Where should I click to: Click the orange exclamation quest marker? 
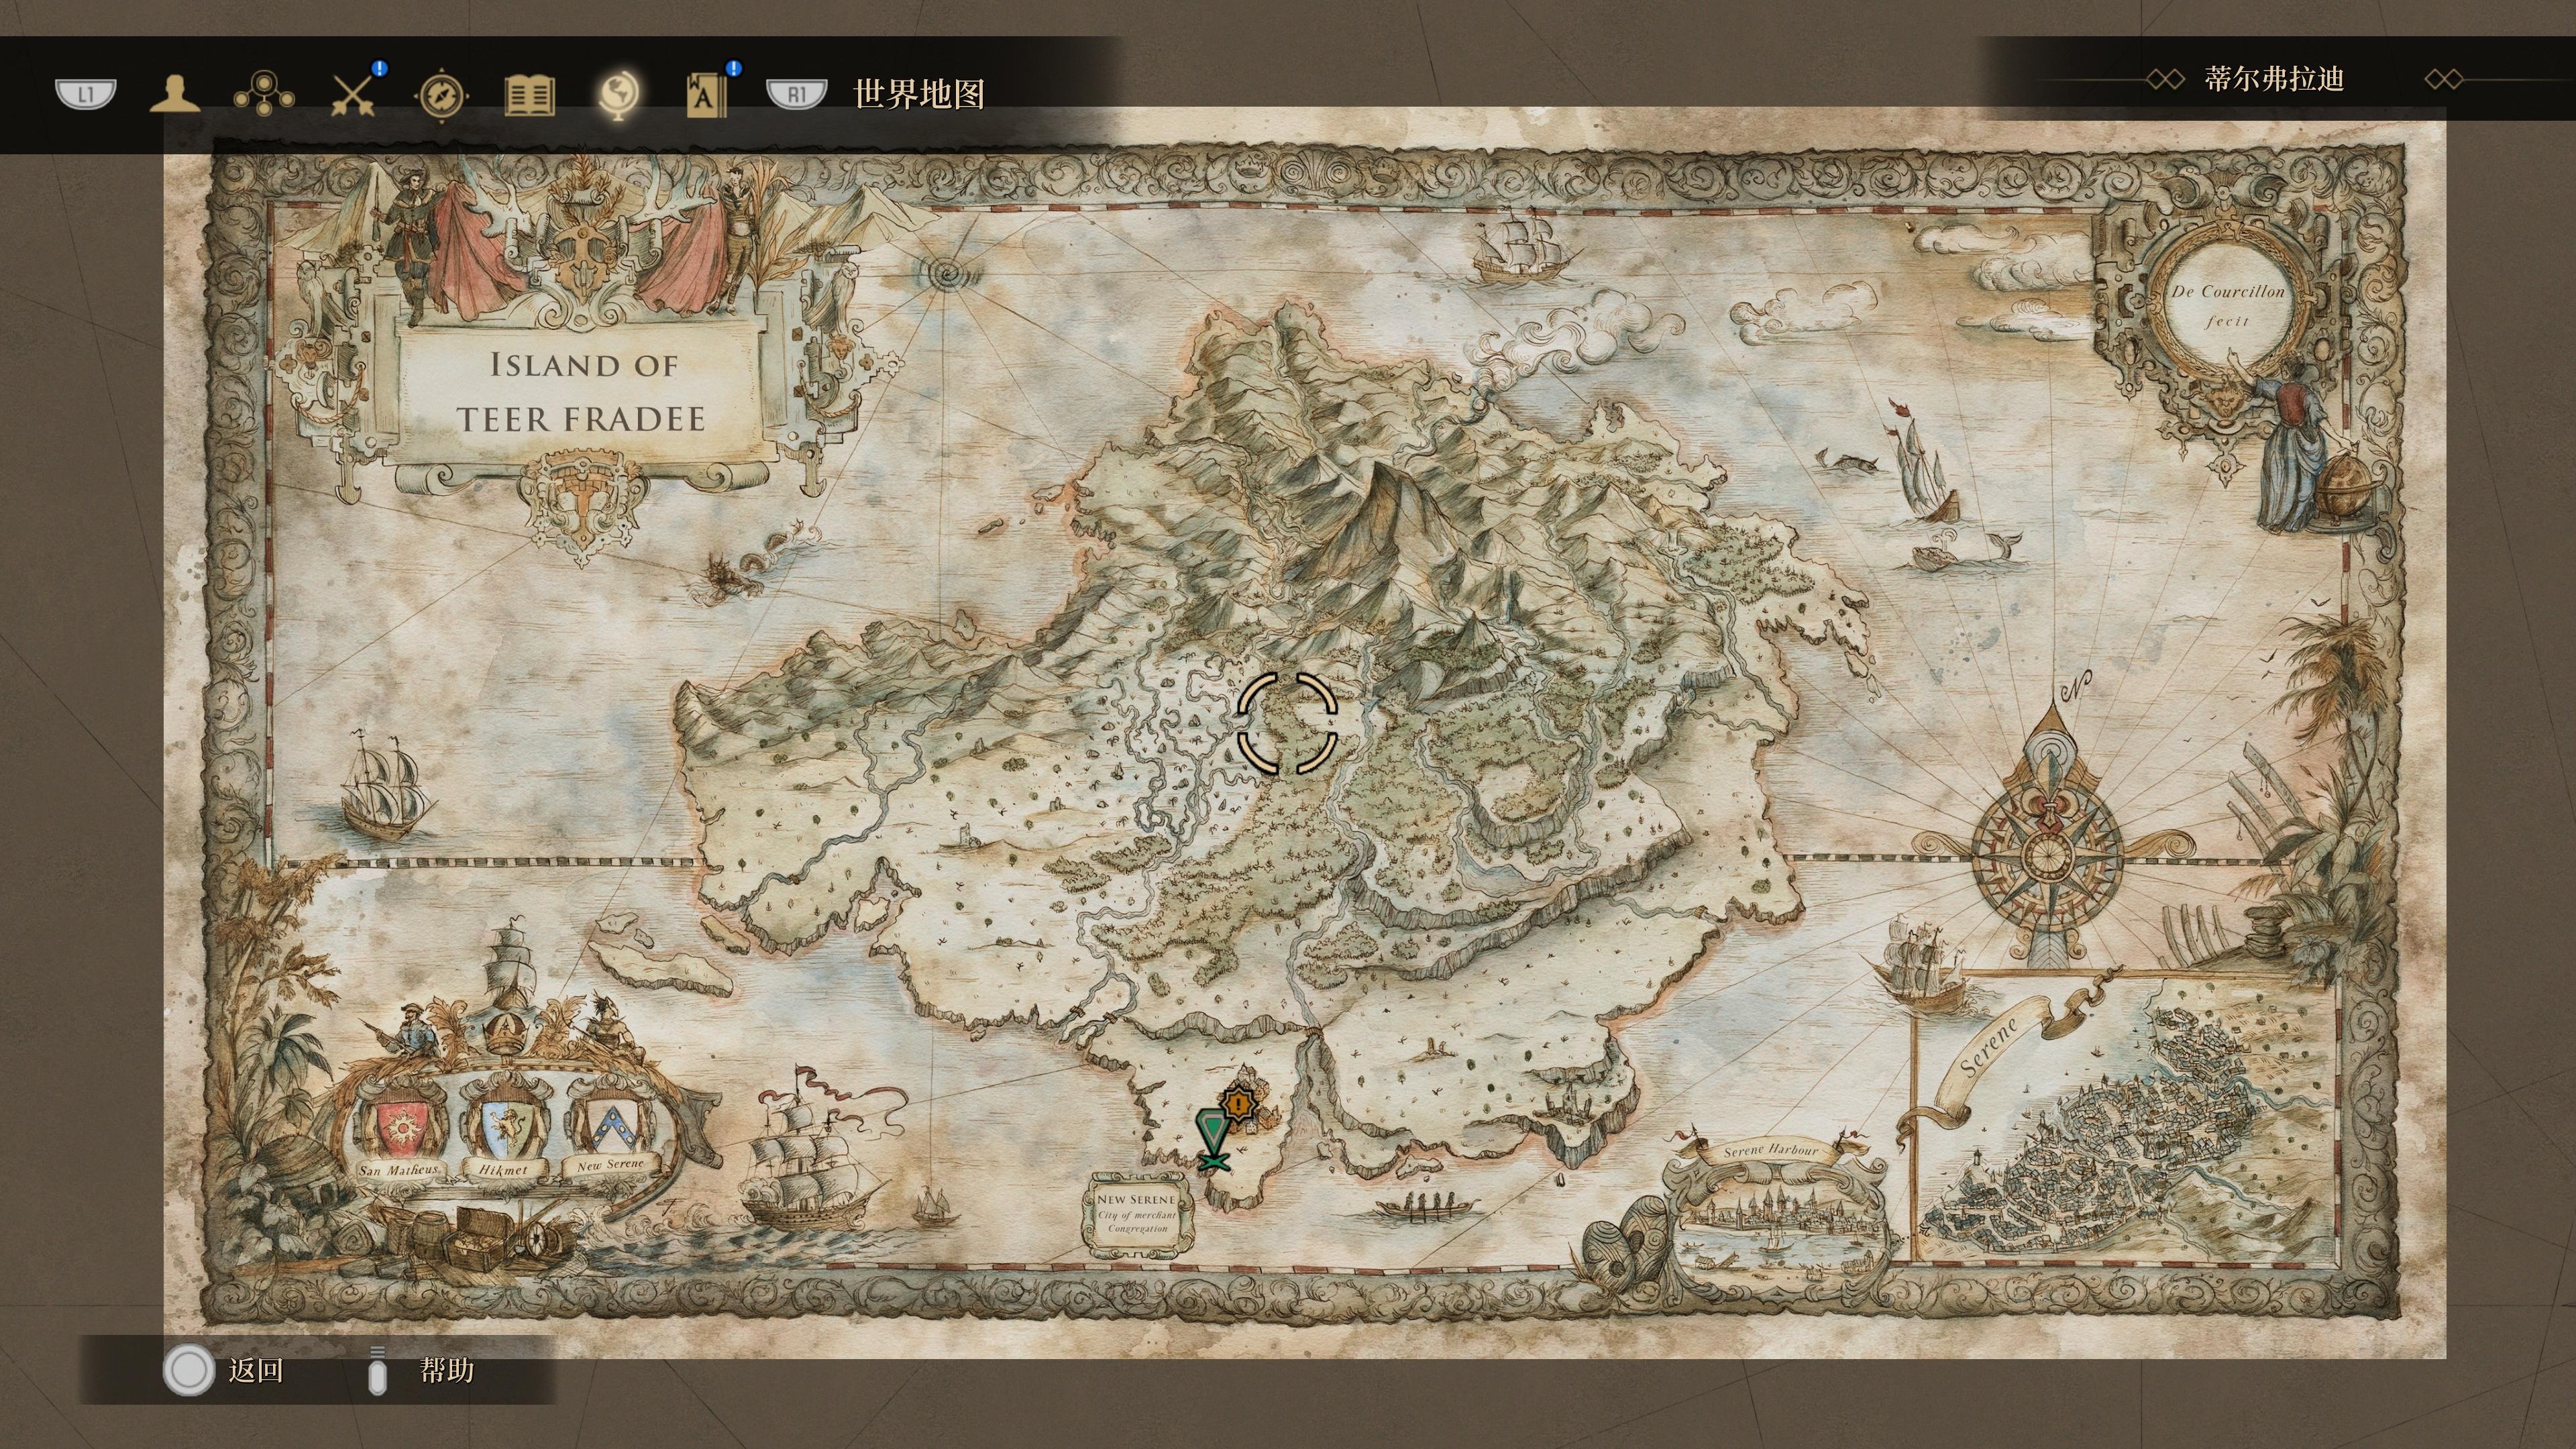tap(1239, 1105)
